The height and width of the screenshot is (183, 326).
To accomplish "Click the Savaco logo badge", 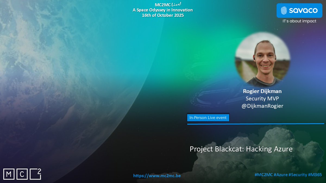I will [299, 11].
